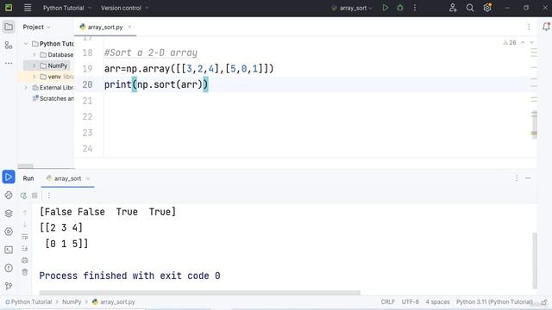The height and width of the screenshot is (310, 552).
Task: Open the Notifications bell
Action: (x=546, y=27)
